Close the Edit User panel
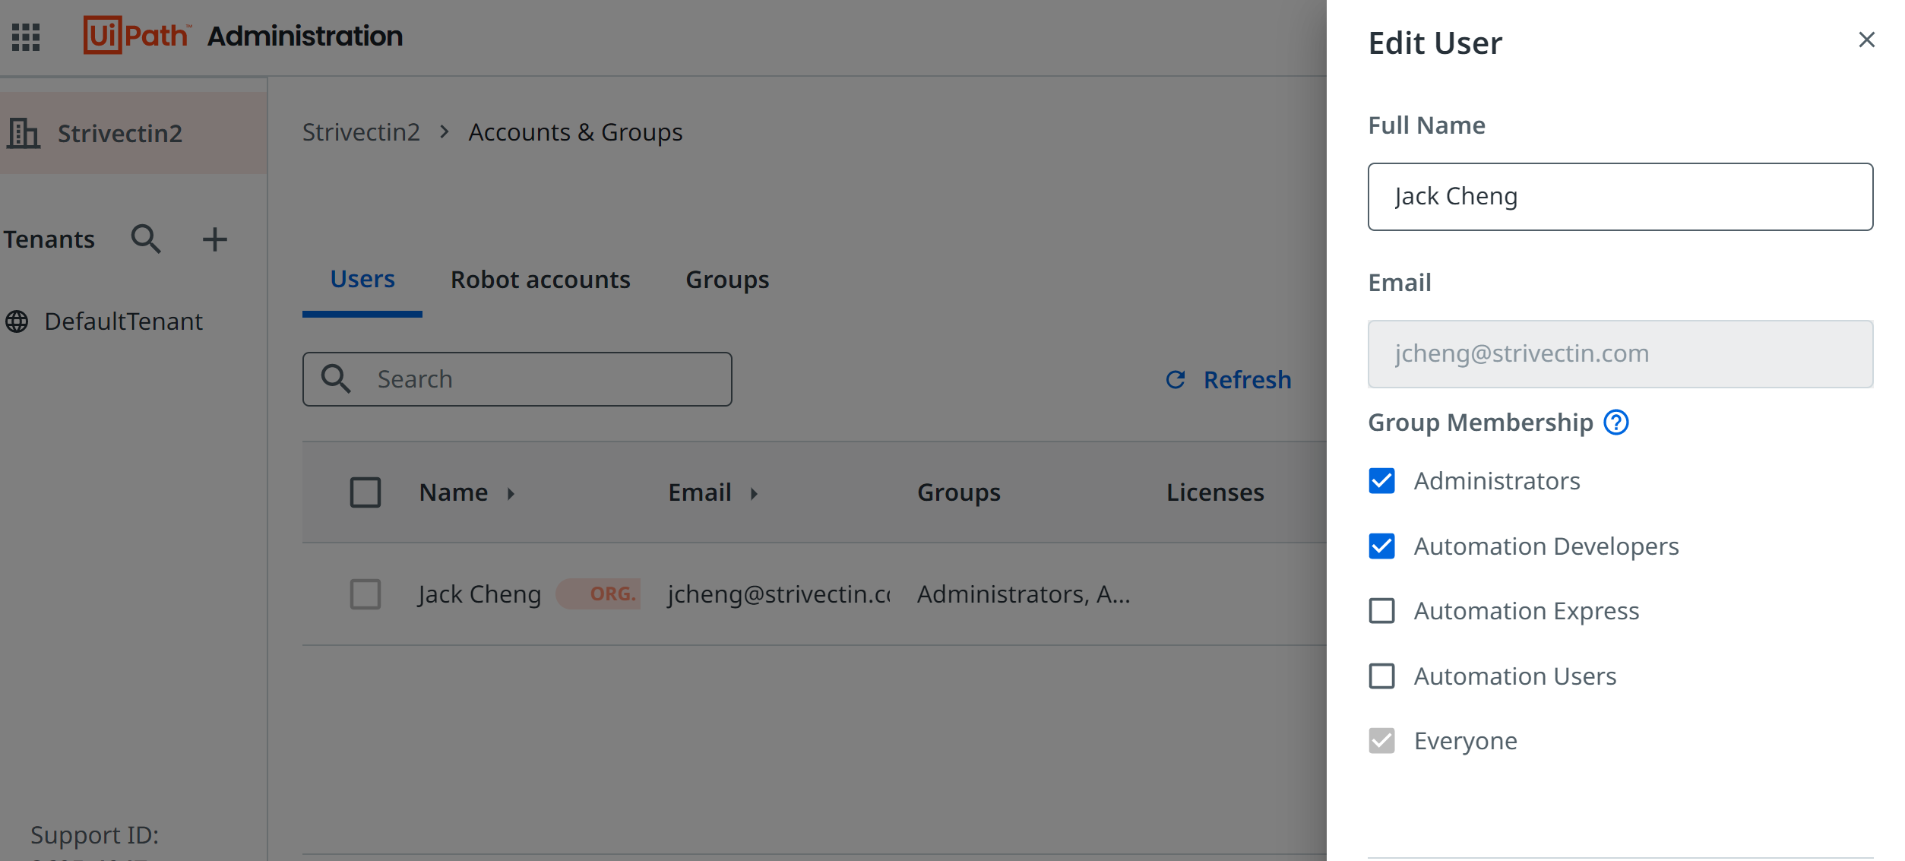Viewport: 1905px width, 861px height. click(1866, 40)
